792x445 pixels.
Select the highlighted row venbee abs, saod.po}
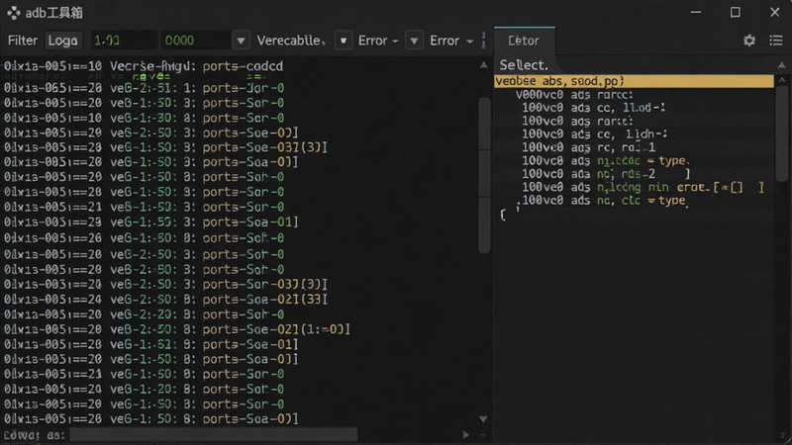(x=634, y=81)
